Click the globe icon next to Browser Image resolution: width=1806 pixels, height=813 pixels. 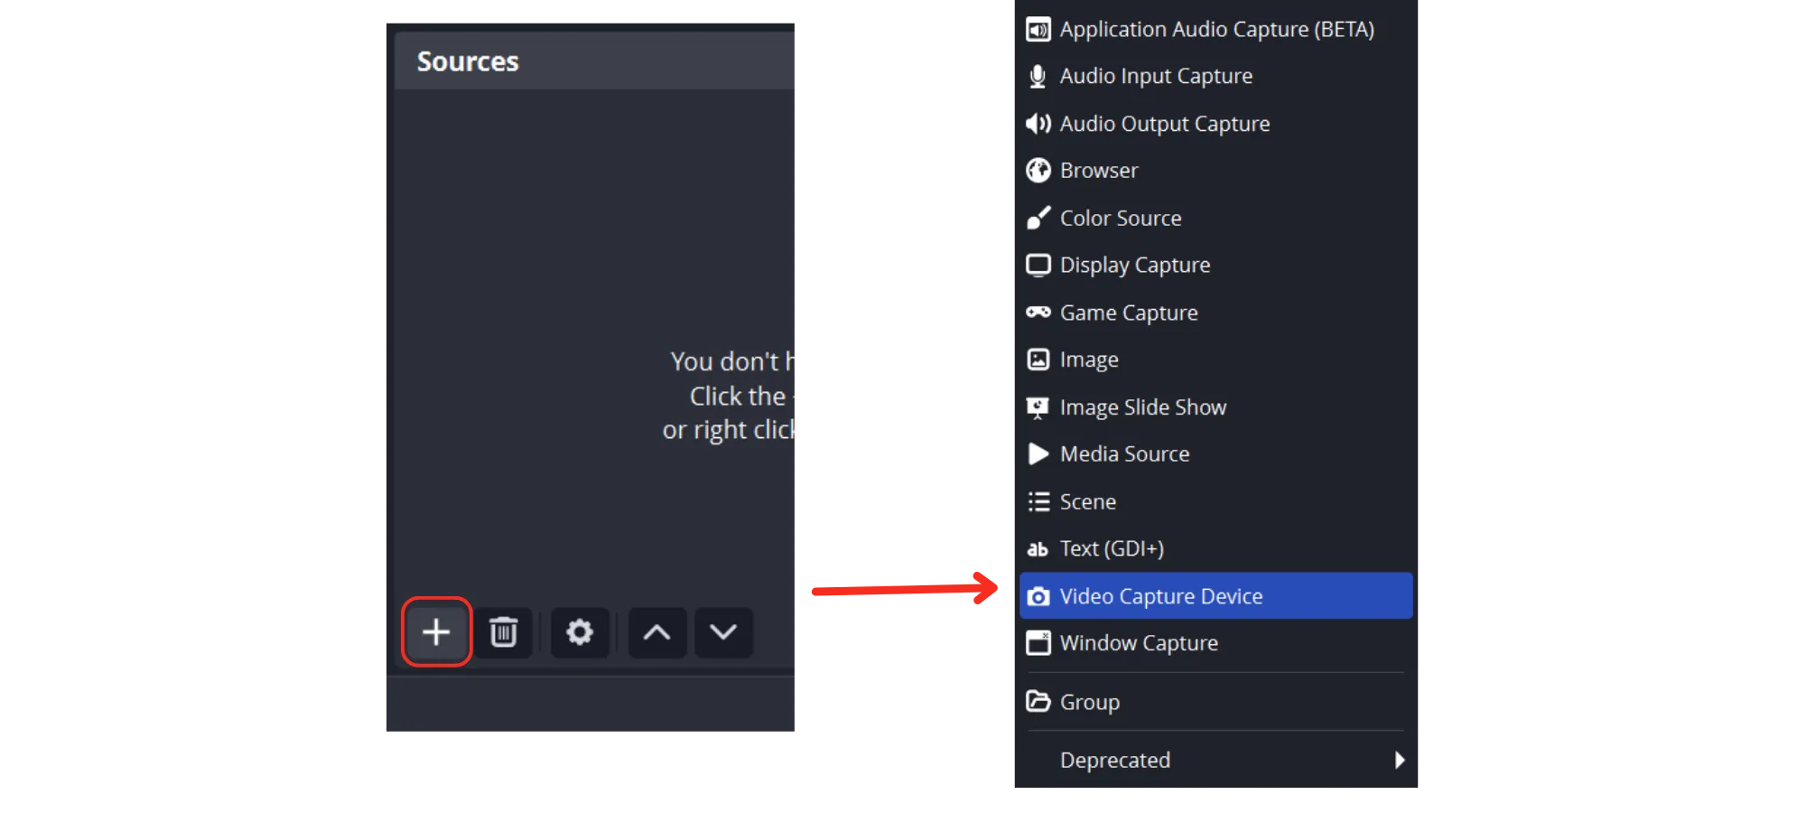[1038, 171]
